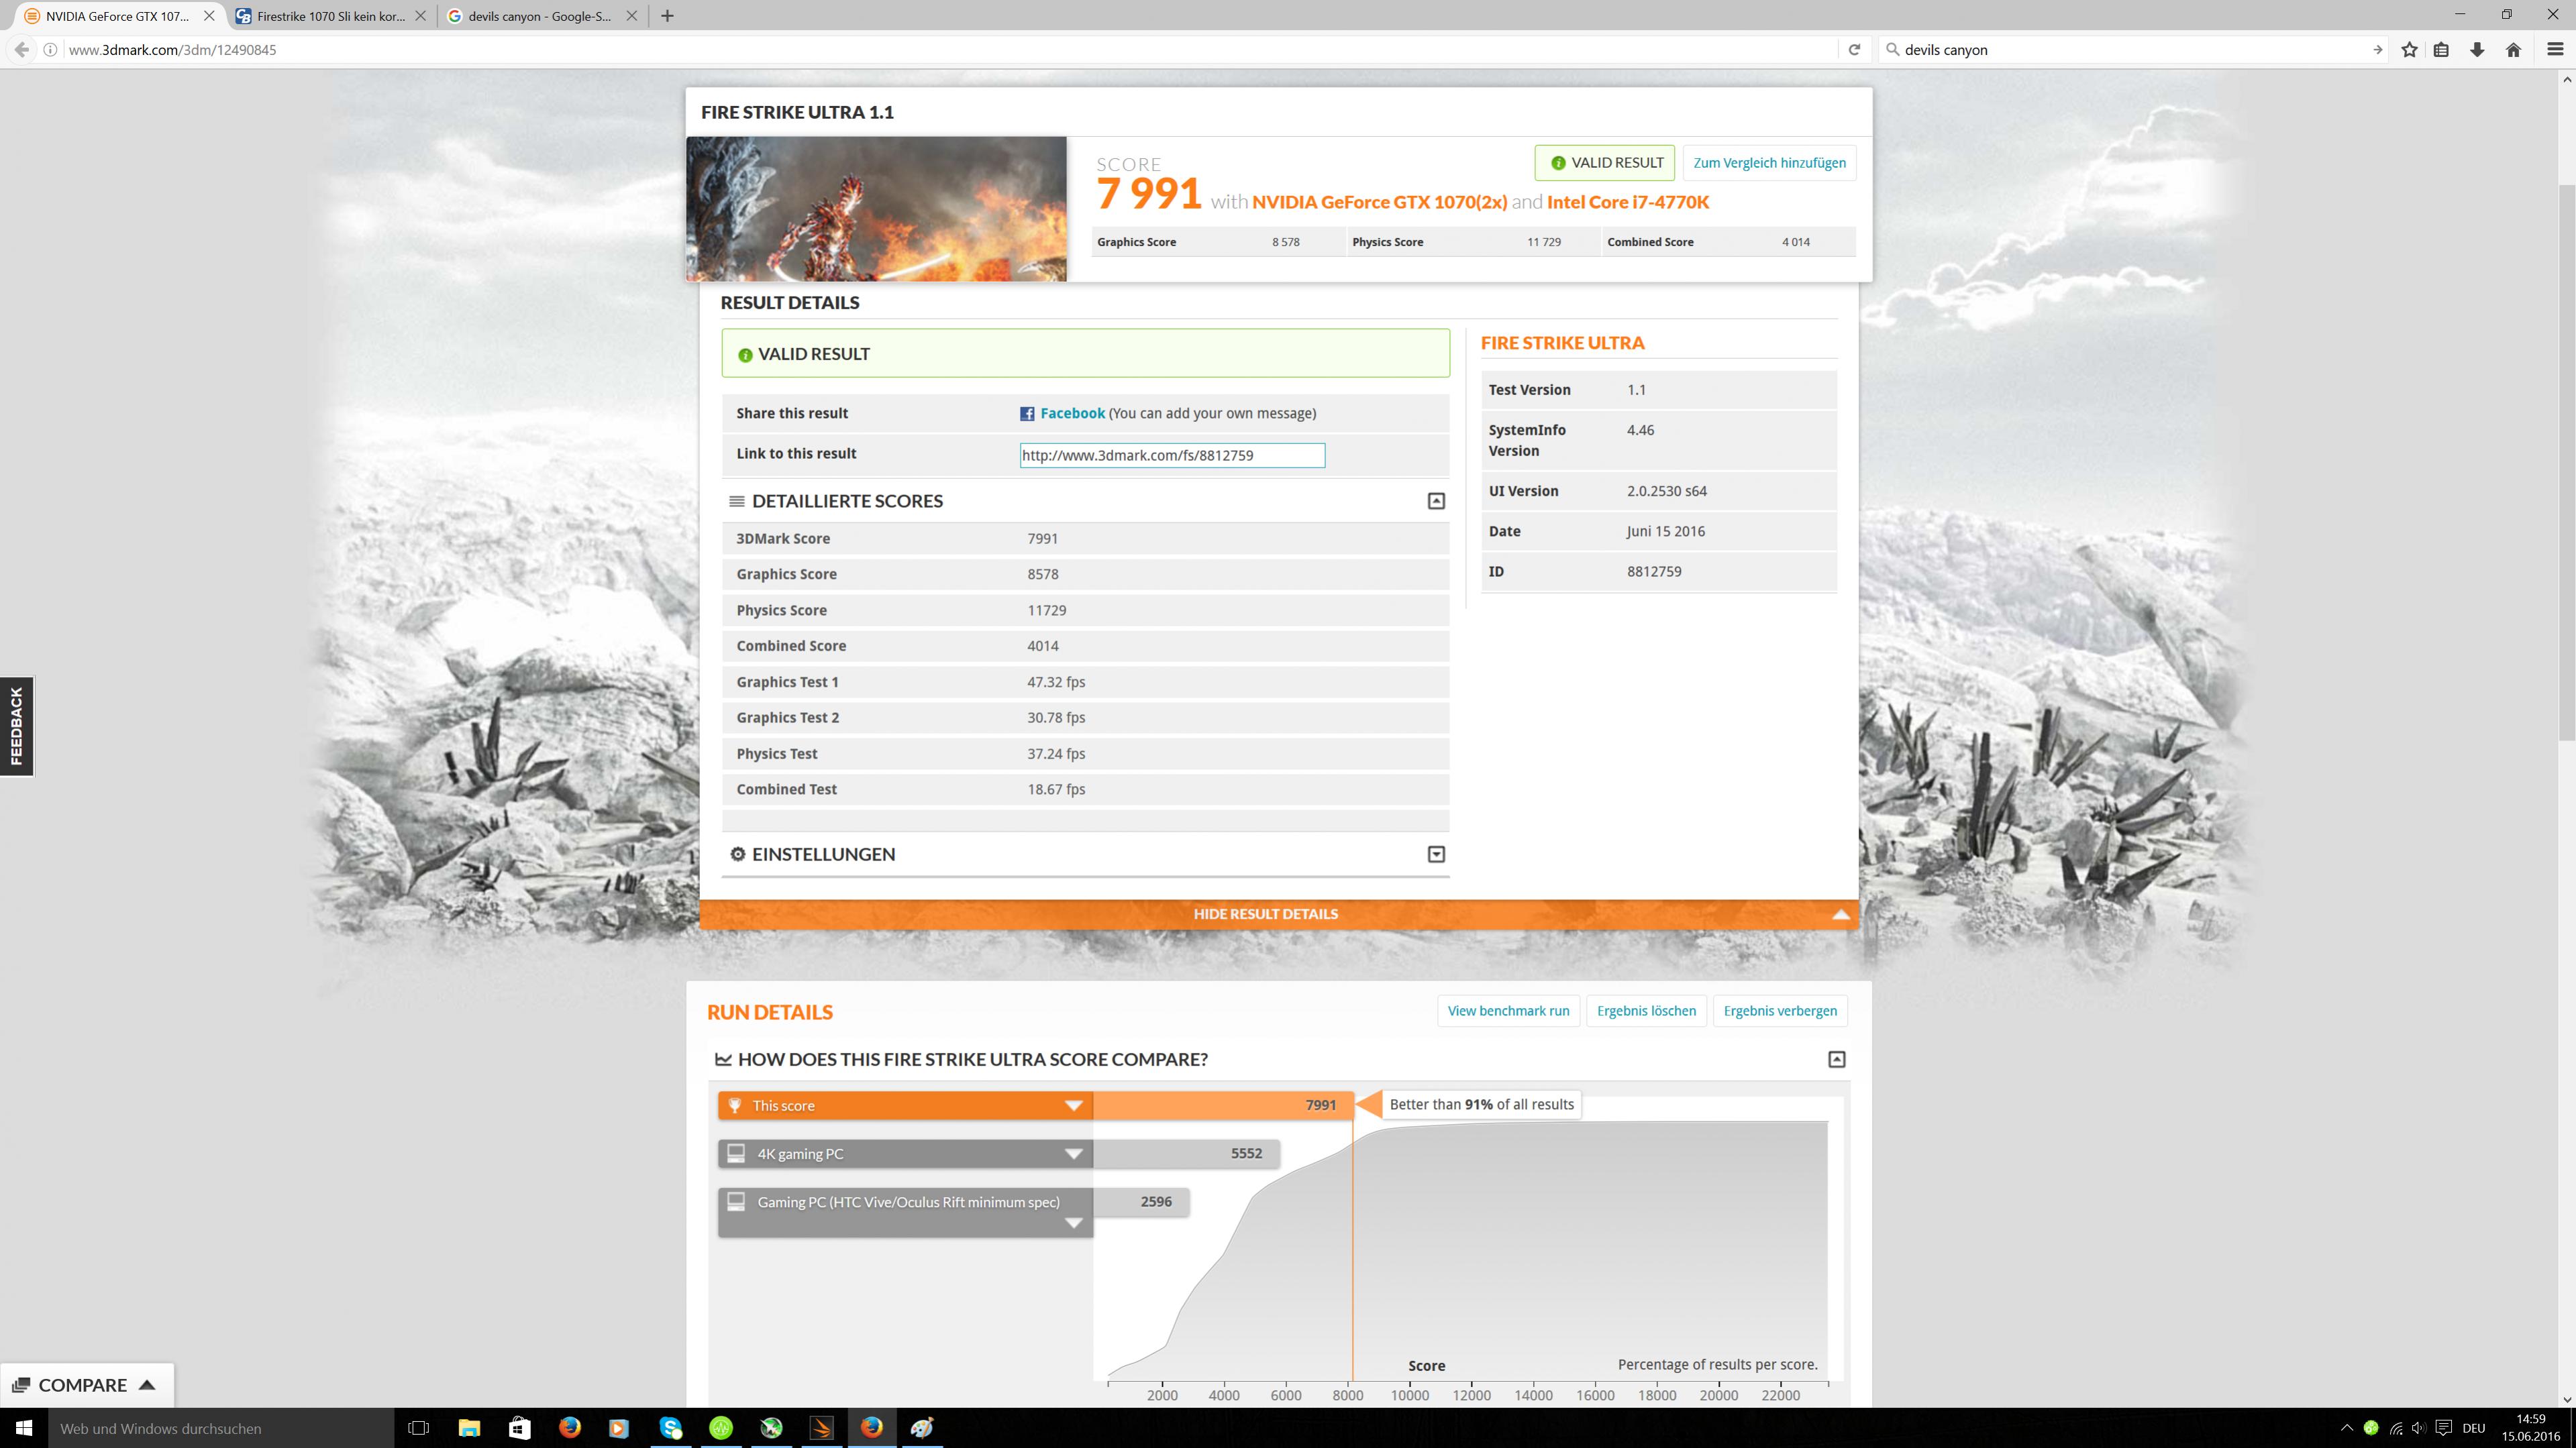Screen dimensions: 2576x1448
Task: Expand the This score dropdown
Action: (1073, 1105)
